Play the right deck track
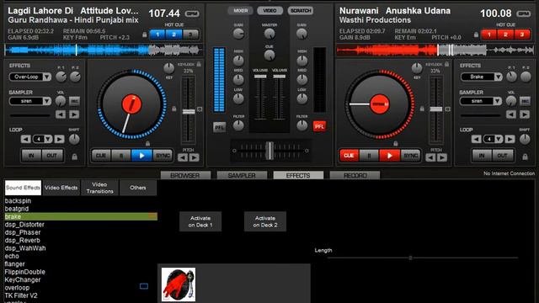 [x=389, y=156]
